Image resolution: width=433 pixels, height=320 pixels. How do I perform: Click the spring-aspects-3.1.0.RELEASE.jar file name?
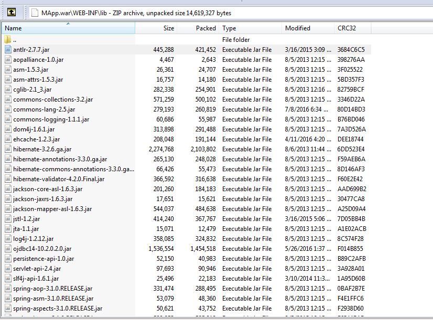[x=58, y=308]
